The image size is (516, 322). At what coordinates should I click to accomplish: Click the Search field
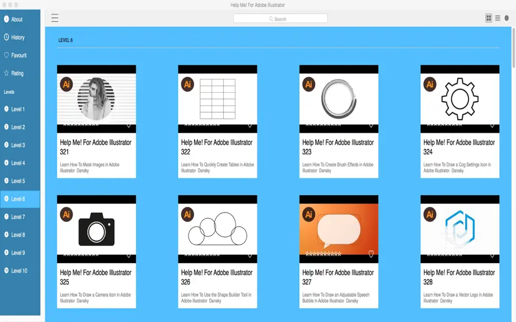pyautogui.click(x=280, y=18)
